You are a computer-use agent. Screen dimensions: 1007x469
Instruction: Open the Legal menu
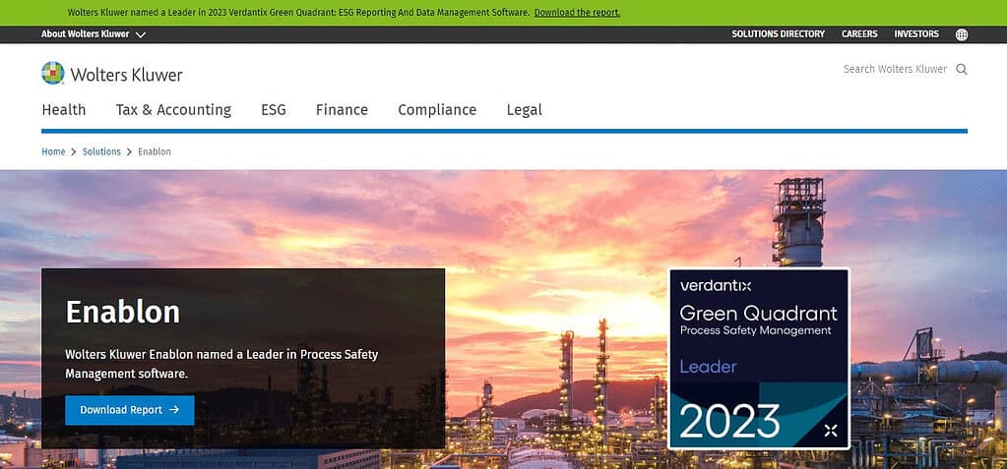[524, 110]
